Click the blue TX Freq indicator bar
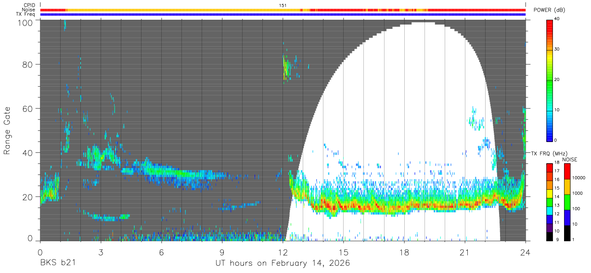The height and width of the screenshot is (273, 591). (283, 14)
